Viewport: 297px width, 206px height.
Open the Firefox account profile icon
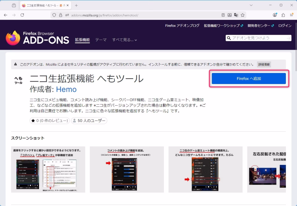[x=275, y=15]
